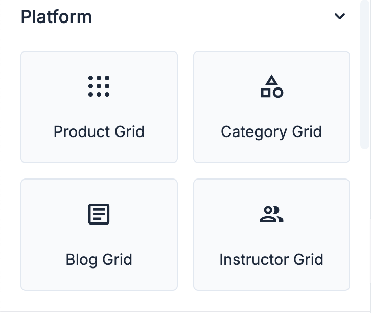Add the Category Grid block card
The image size is (371, 313).
(271, 107)
